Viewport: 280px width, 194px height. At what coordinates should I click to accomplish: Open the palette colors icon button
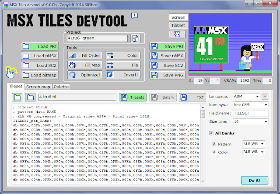click(177, 34)
